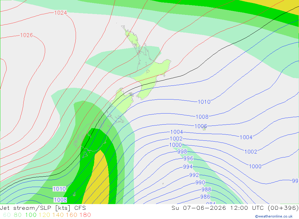Click the orange 160 legend value
The image size is (299, 219).
tap(71, 215)
